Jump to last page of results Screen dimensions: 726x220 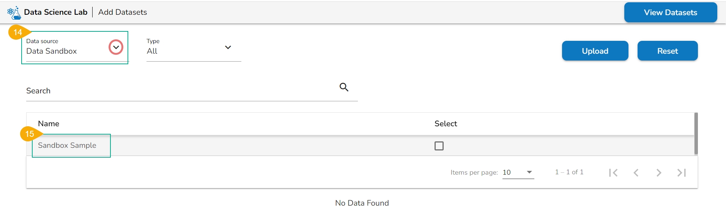[682, 173]
